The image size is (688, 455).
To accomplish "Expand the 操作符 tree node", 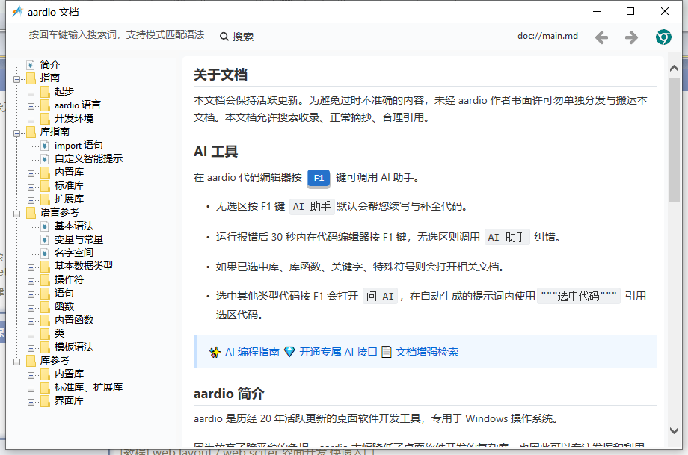I will tap(31, 281).
